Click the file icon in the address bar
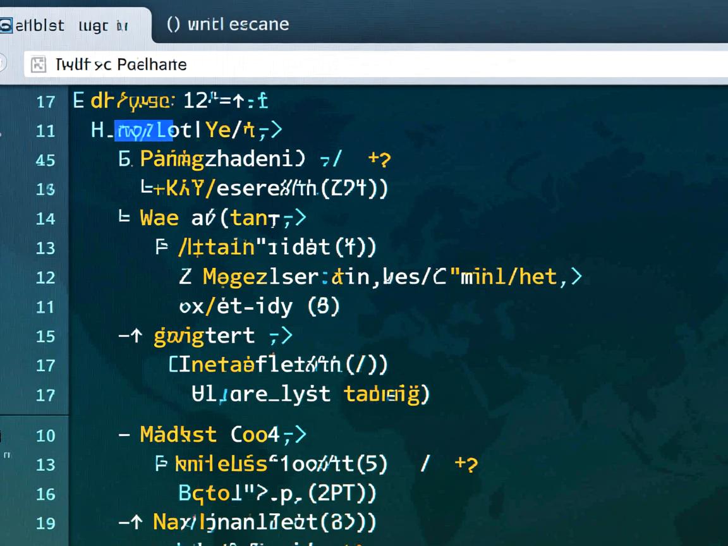The height and width of the screenshot is (546, 728). click(x=39, y=64)
